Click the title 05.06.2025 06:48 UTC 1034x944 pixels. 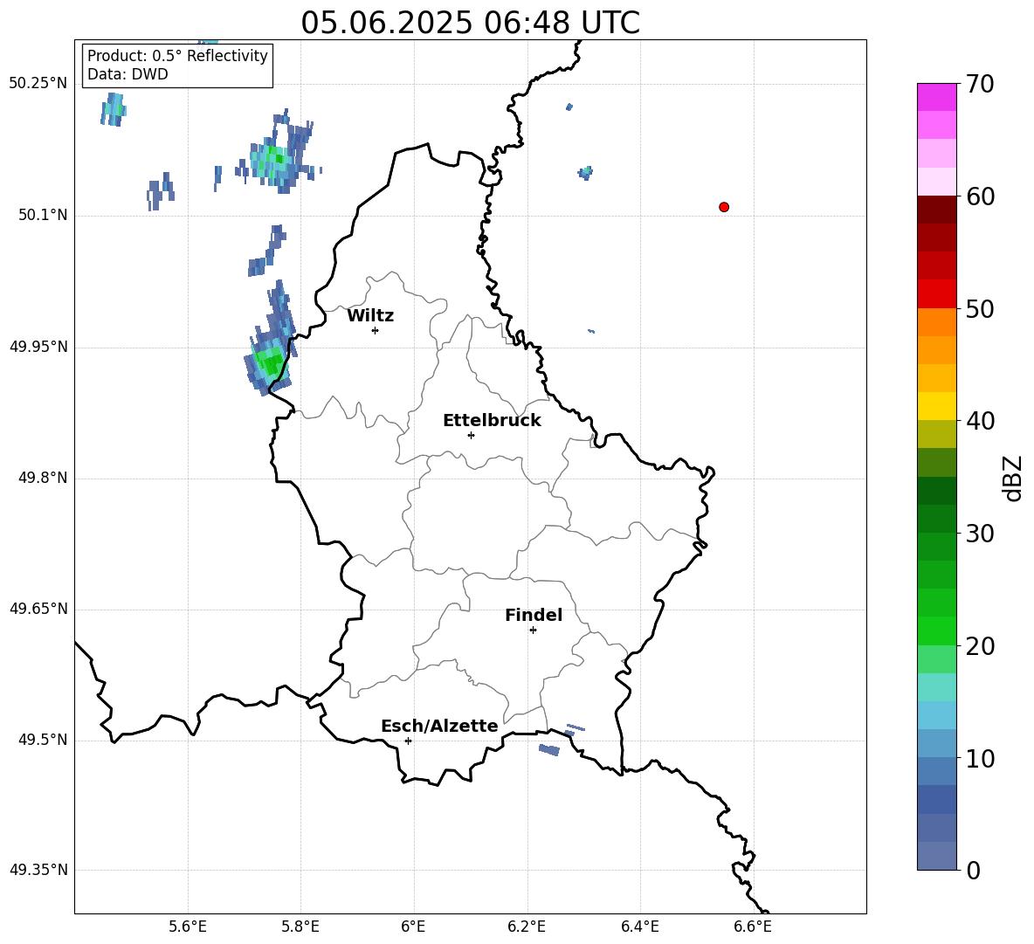tap(470, 23)
